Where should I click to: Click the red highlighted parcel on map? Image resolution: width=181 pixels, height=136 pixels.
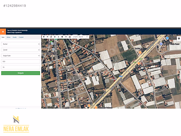coord(114,79)
